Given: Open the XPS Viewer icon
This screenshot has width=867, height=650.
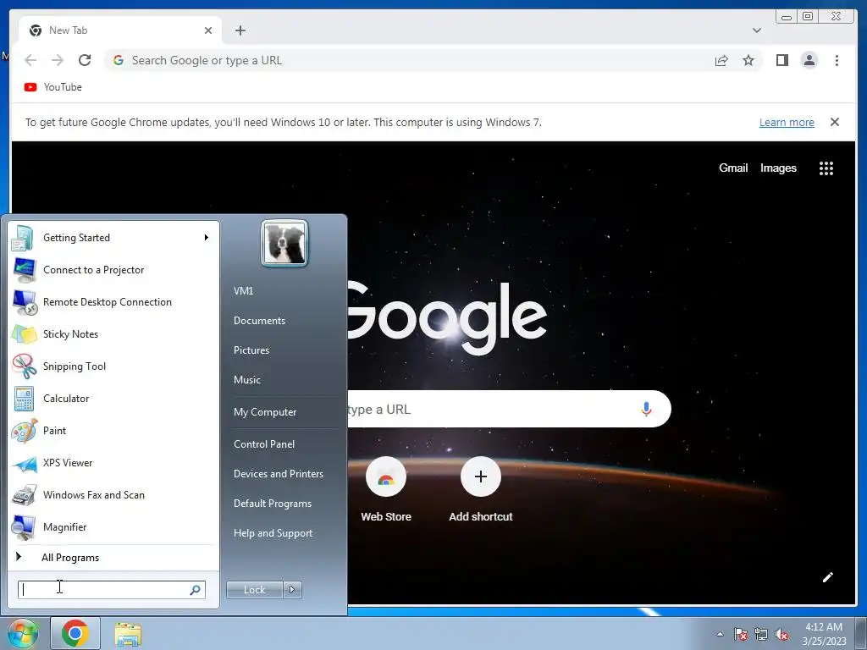Looking at the screenshot, I should tap(24, 463).
